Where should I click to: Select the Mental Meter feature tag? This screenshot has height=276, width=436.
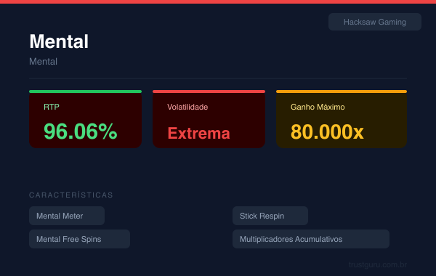(67, 216)
